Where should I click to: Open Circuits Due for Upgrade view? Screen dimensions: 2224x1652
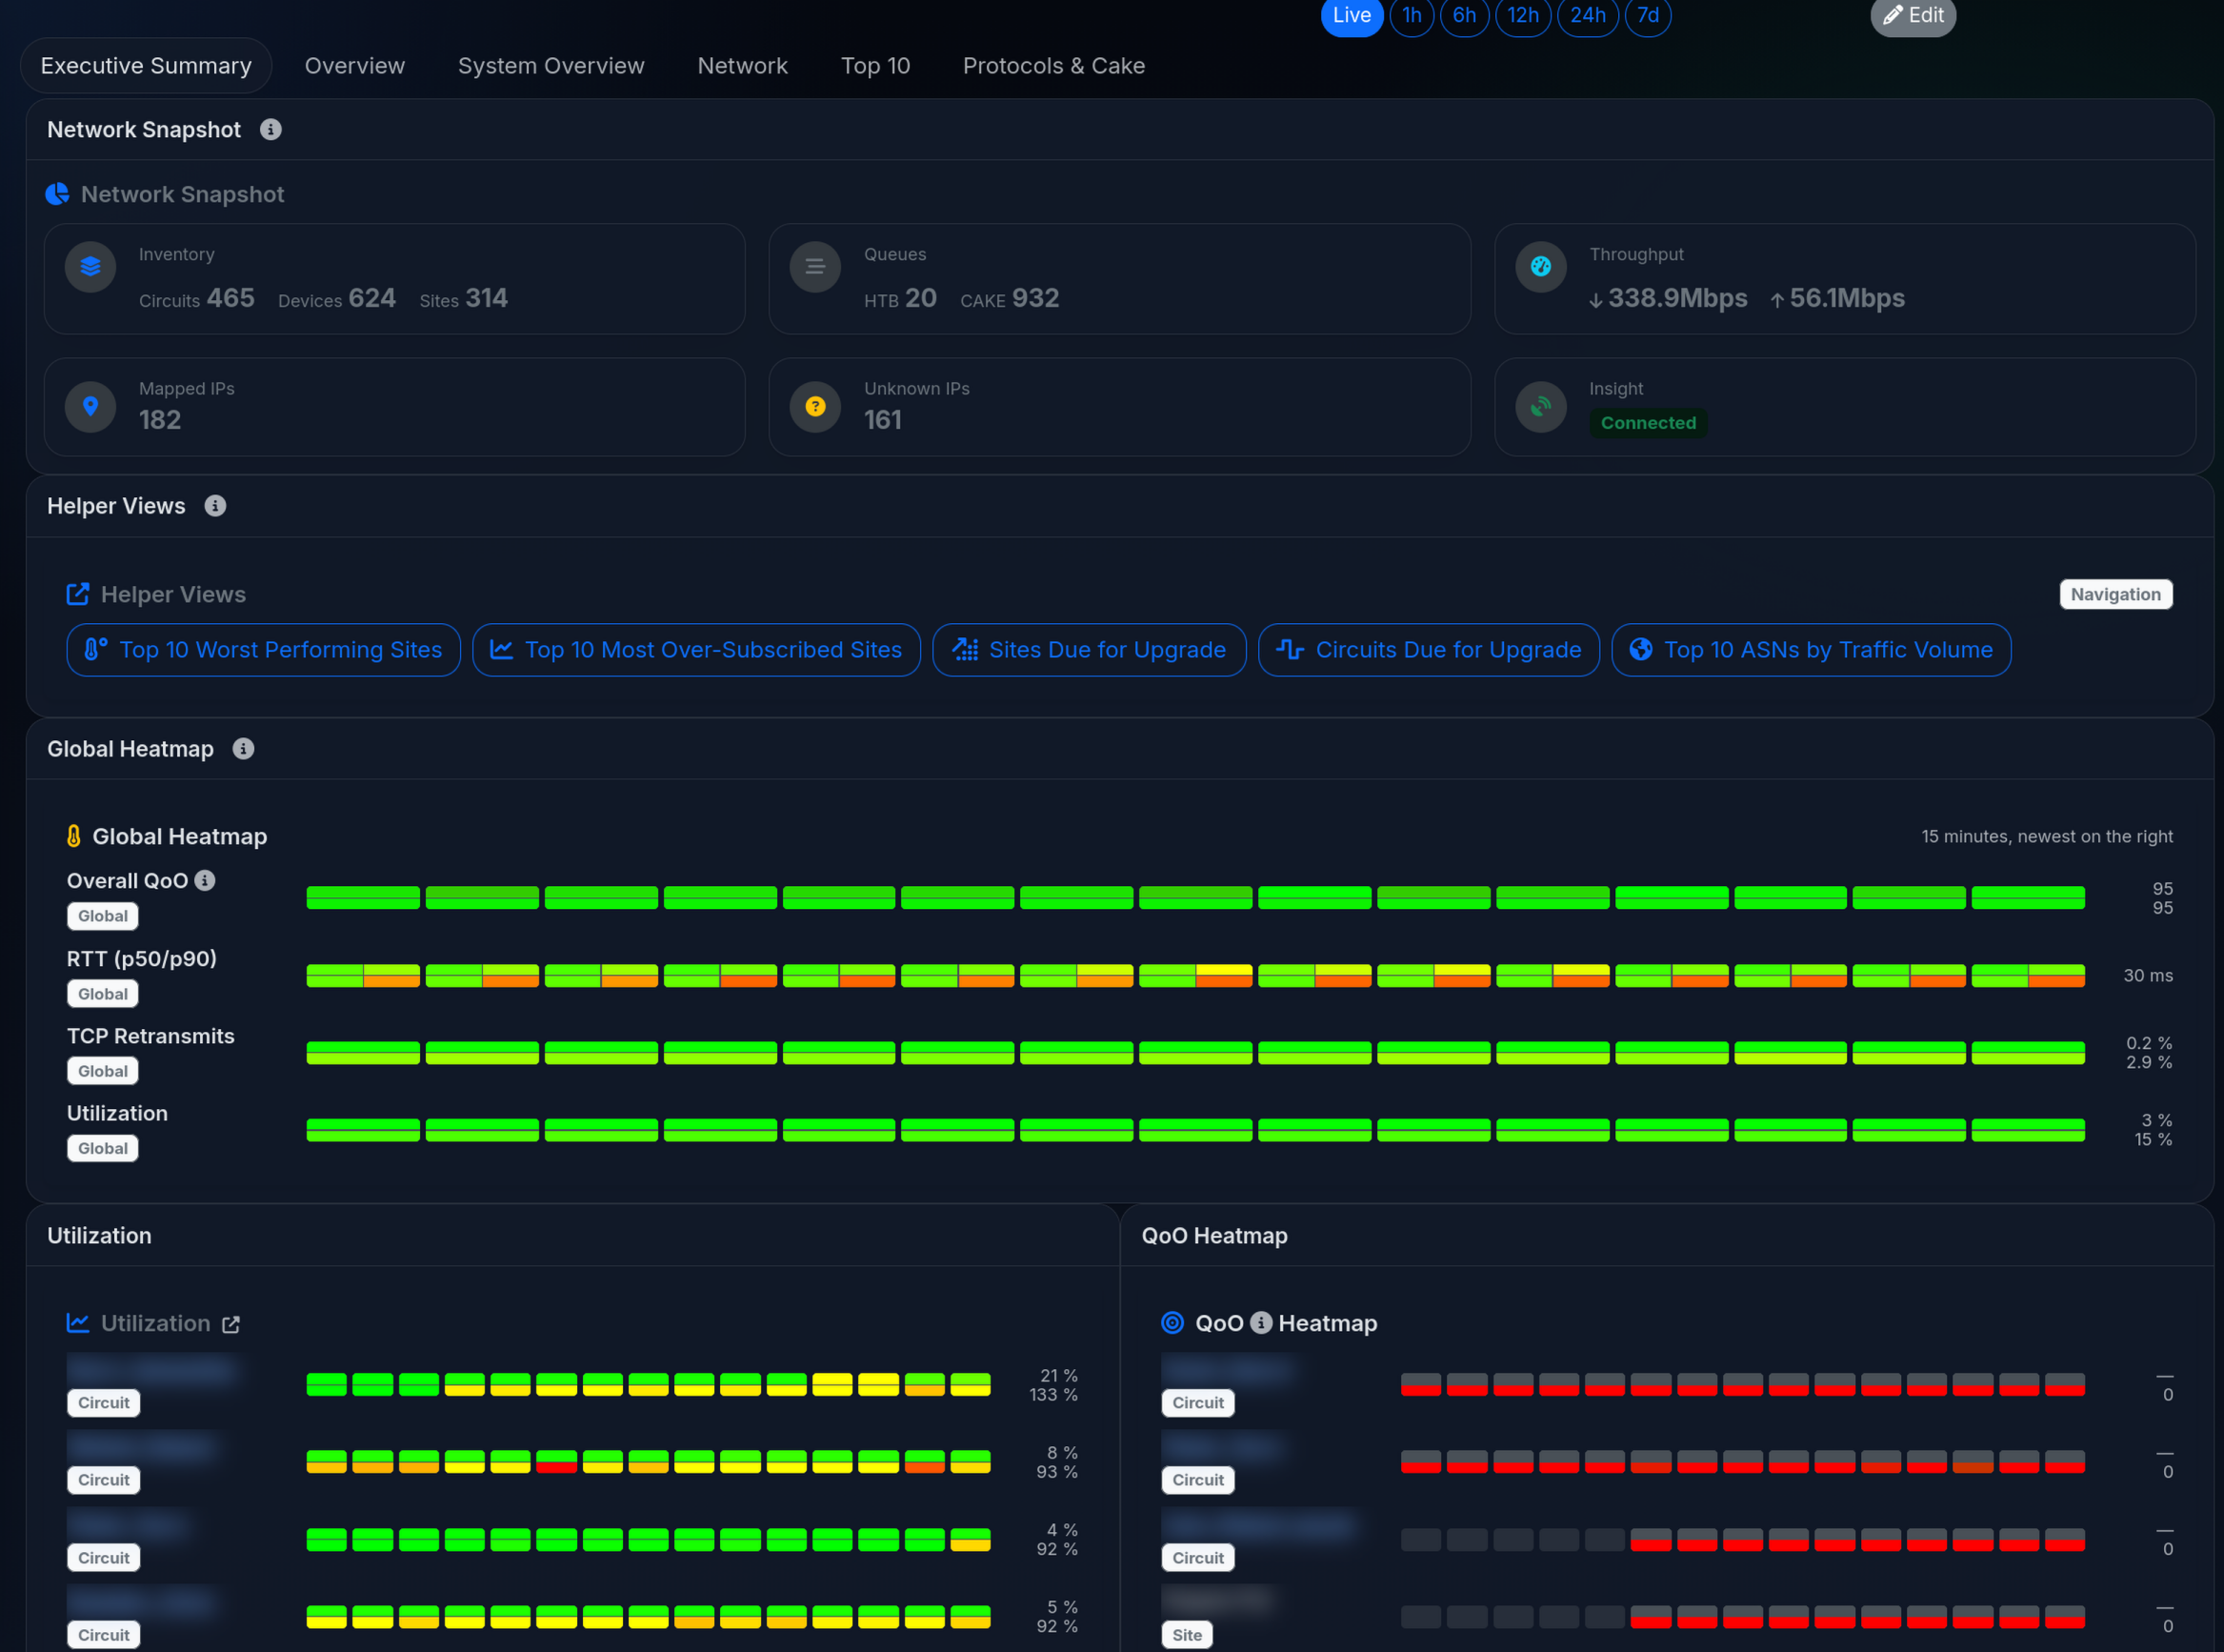point(1428,650)
